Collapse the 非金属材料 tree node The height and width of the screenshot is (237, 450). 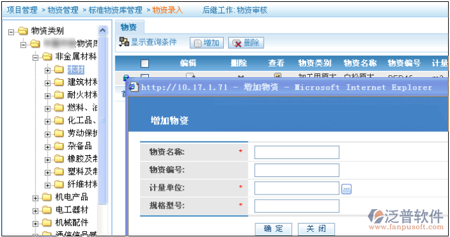[x=35, y=58]
